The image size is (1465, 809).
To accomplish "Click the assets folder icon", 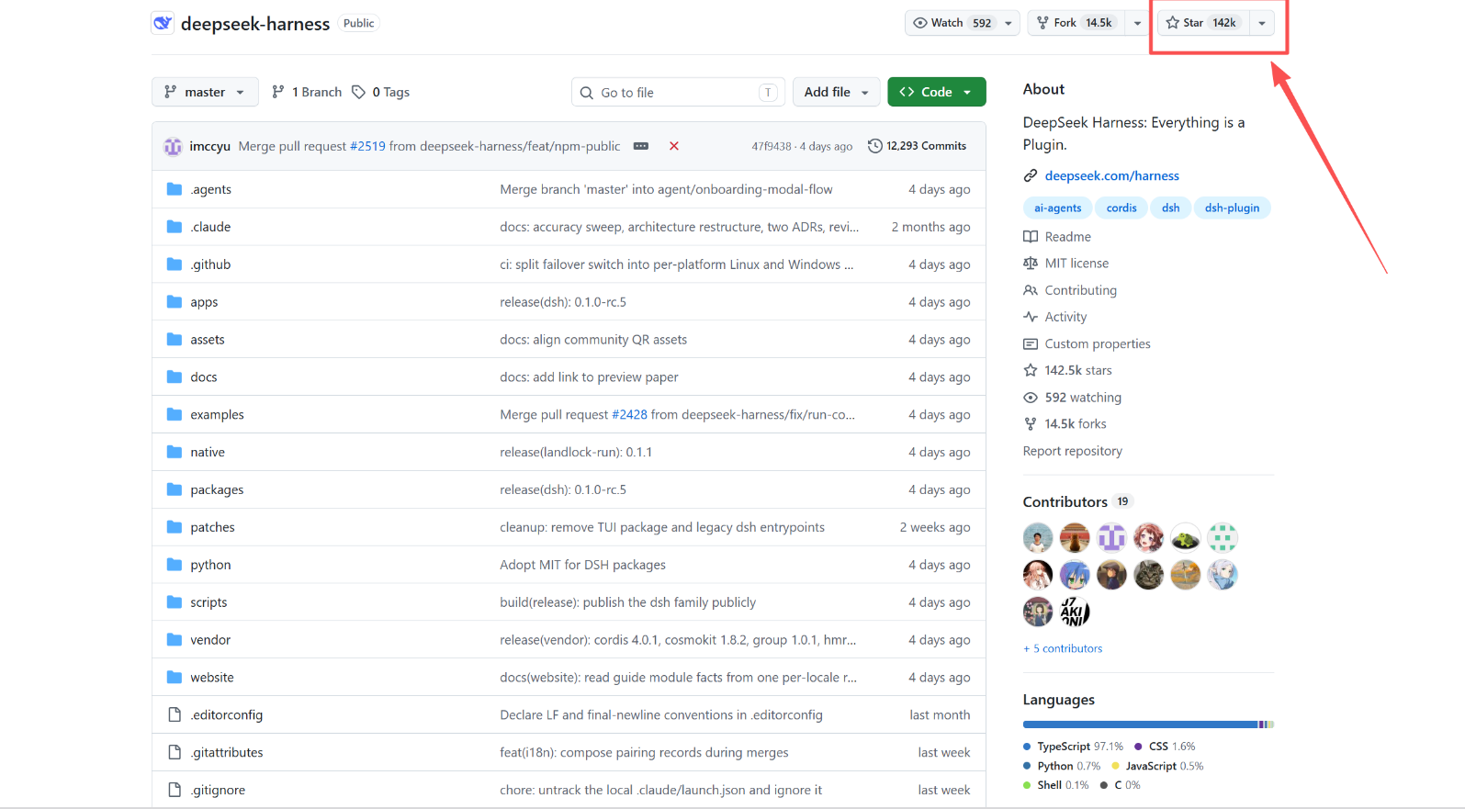I will click(175, 340).
